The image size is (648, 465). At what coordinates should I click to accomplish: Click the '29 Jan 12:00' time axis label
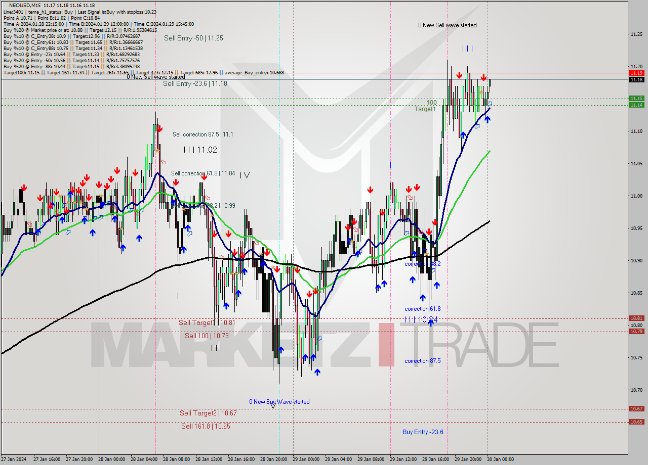pyautogui.click(x=403, y=459)
